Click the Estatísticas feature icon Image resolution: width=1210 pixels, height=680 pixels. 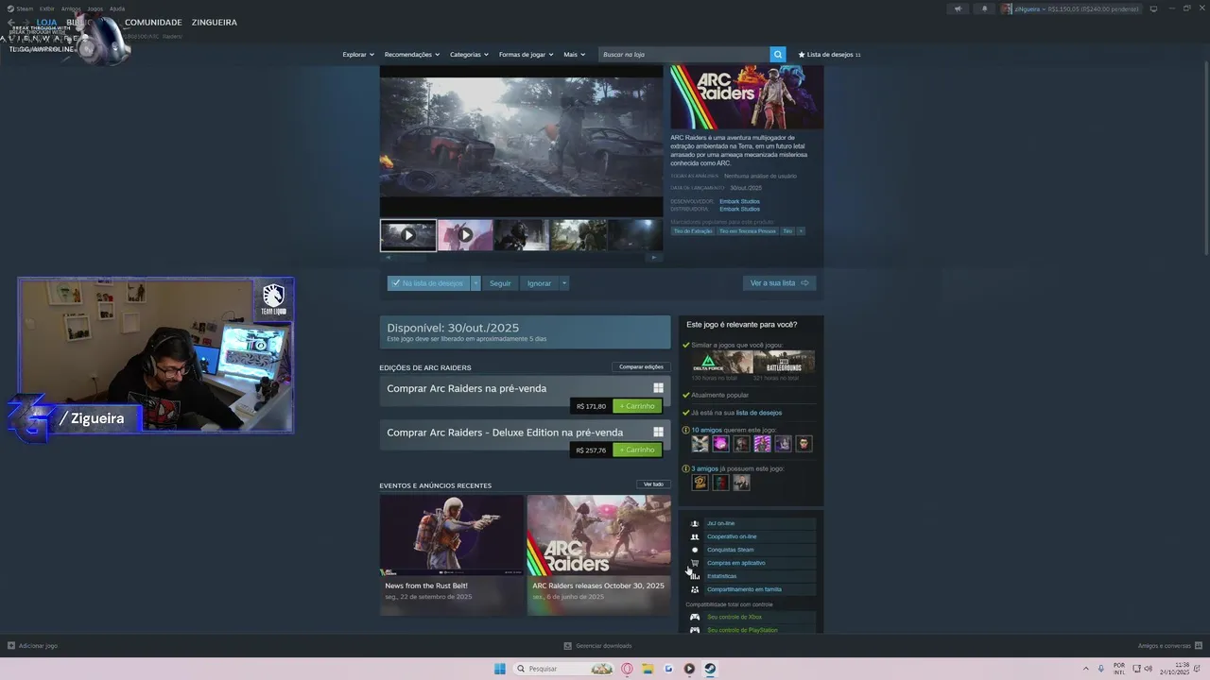[695, 576]
